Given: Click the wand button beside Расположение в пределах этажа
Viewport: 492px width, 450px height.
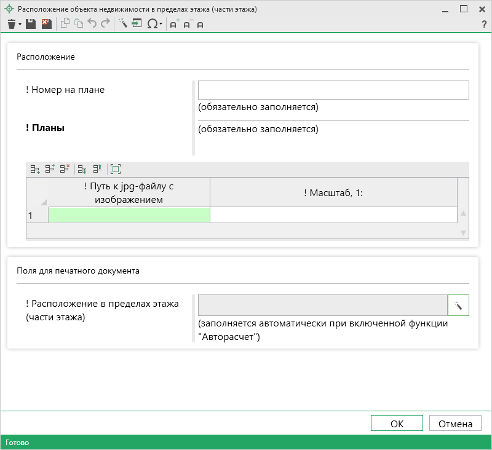Looking at the screenshot, I should [x=458, y=306].
